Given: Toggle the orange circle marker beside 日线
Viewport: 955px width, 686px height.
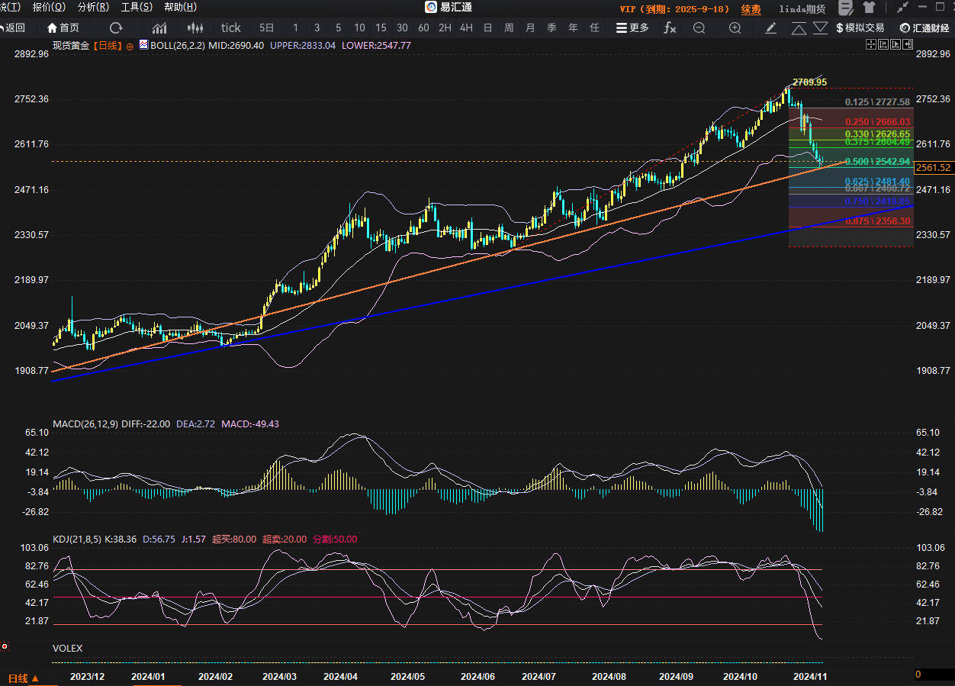Looking at the screenshot, I should (130, 46).
